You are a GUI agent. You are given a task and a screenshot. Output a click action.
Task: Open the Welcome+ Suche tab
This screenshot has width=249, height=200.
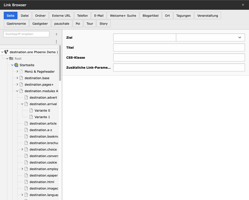[123, 15]
